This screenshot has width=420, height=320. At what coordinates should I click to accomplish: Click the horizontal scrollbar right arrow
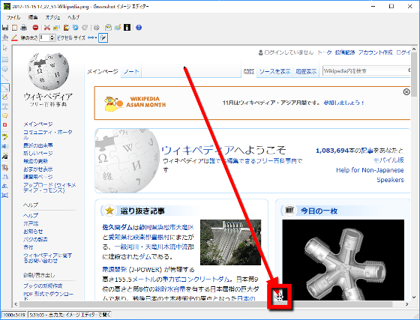(407, 304)
